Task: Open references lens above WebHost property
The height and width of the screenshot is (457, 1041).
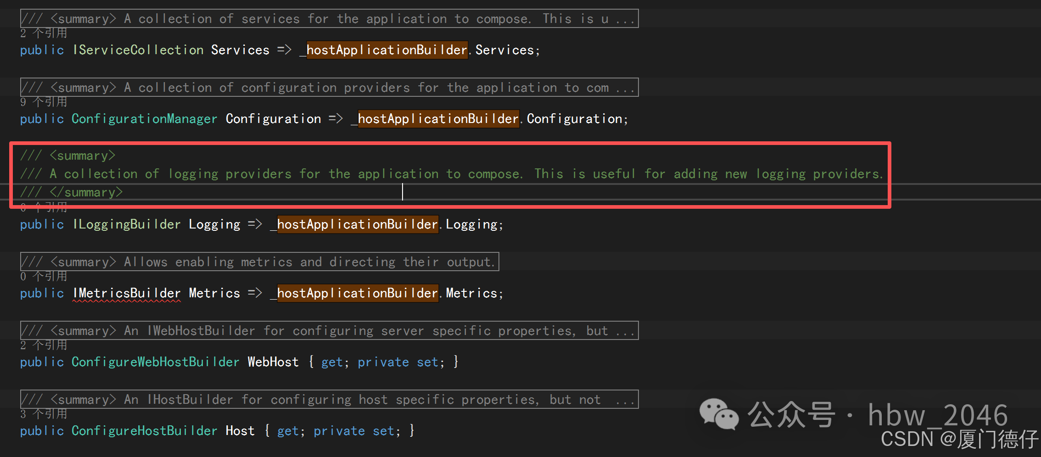Action: (44, 346)
